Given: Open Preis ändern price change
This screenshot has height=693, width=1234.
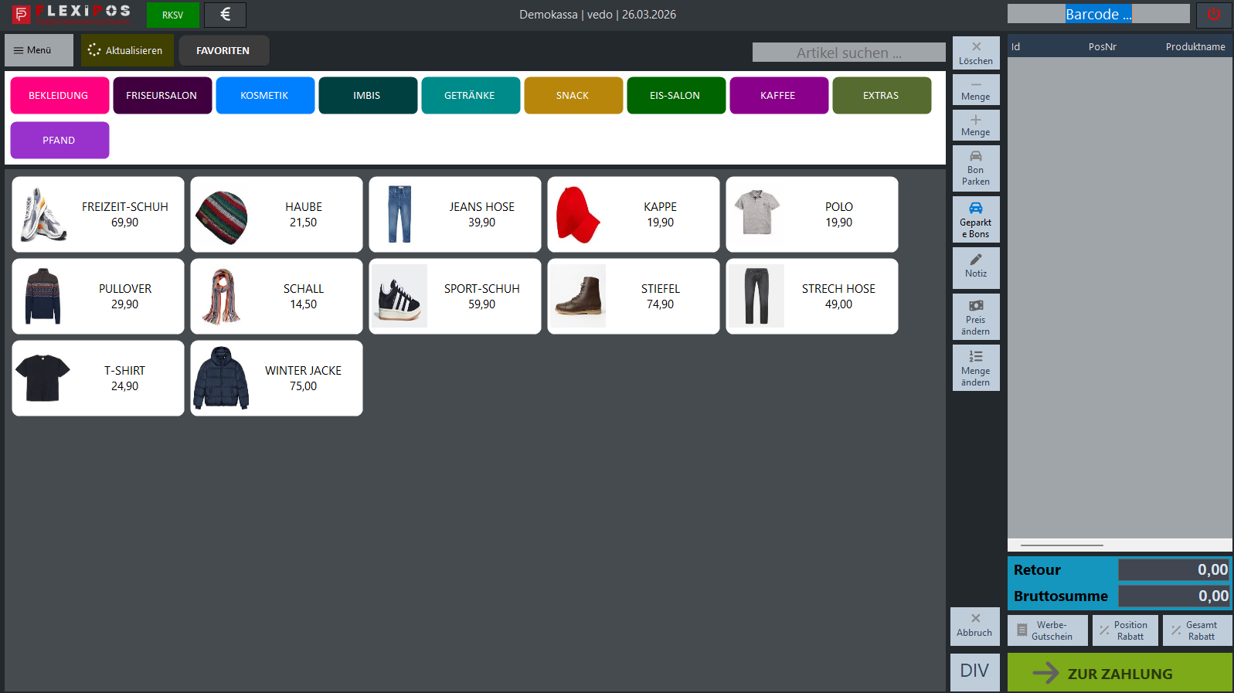Looking at the screenshot, I should 976,317.
